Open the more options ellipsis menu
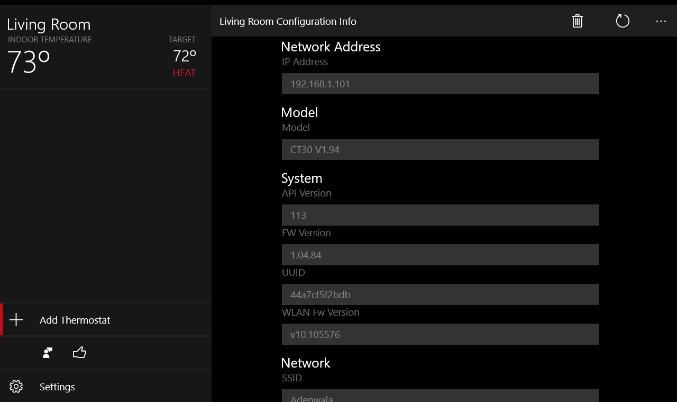 [661, 21]
